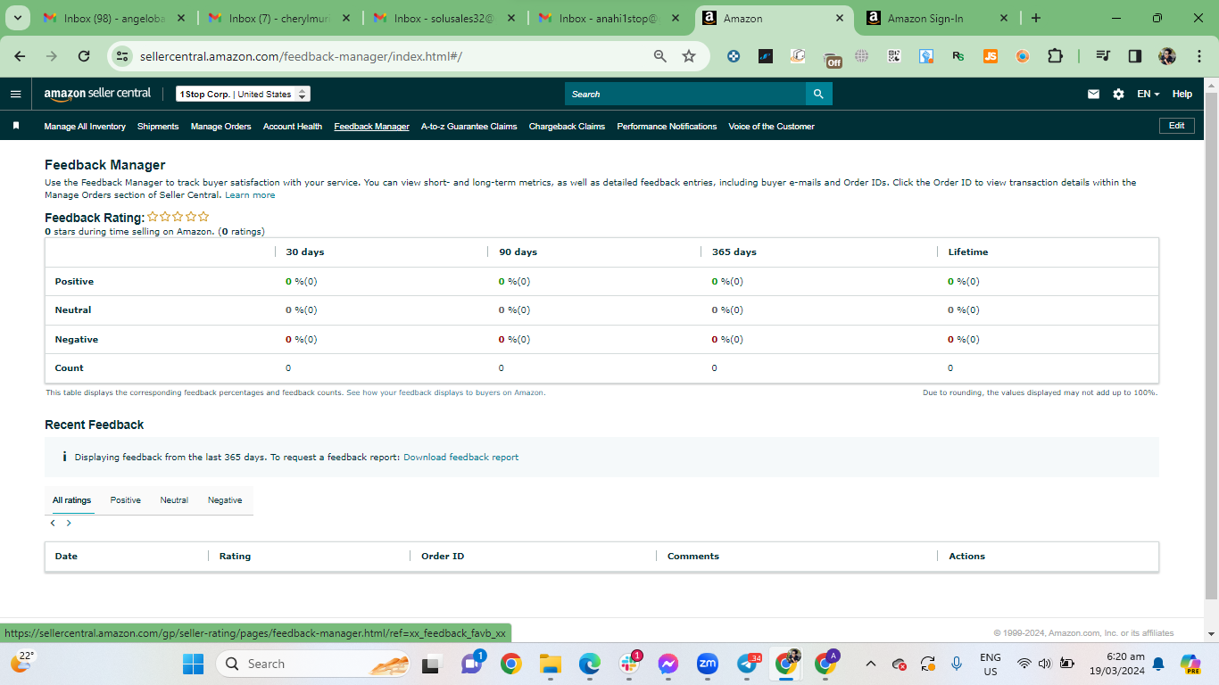The width and height of the screenshot is (1219, 685).
Task: Click the bookmark flag icon in navigation bar
Action: 16,126
